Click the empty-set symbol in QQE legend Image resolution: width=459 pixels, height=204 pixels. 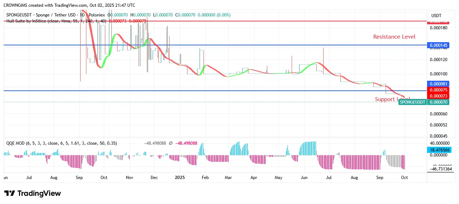tap(171, 143)
